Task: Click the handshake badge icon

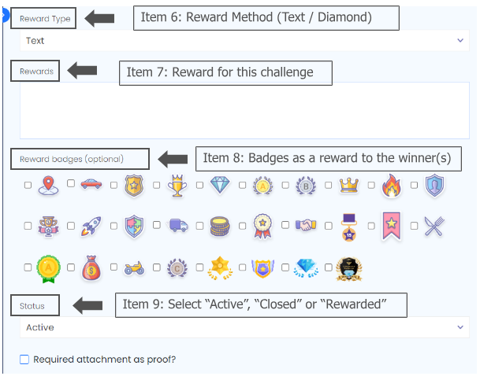Action: click(x=306, y=227)
